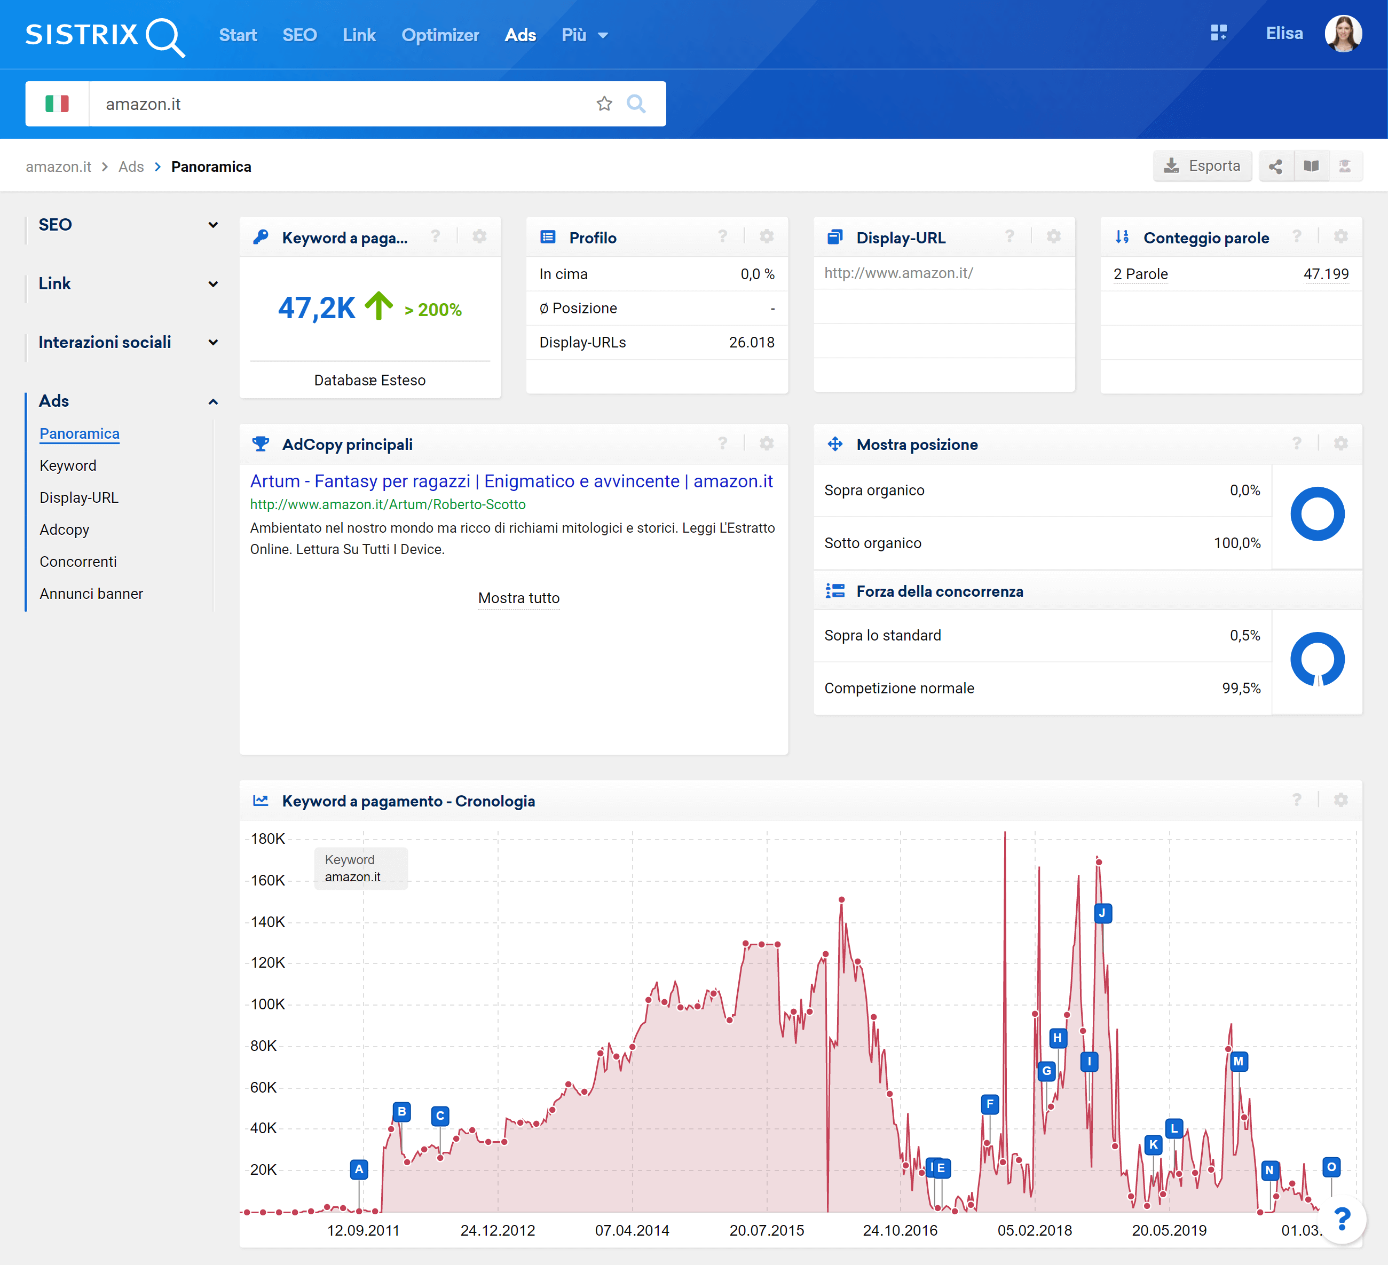This screenshot has height=1265, width=1388.
Task: Click amazon.it breadcrumb link
Action: click(58, 167)
